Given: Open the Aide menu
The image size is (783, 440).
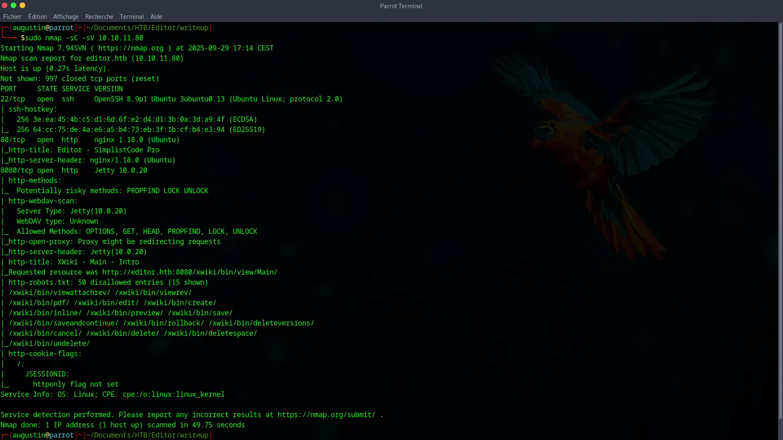Looking at the screenshot, I should click(156, 17).
